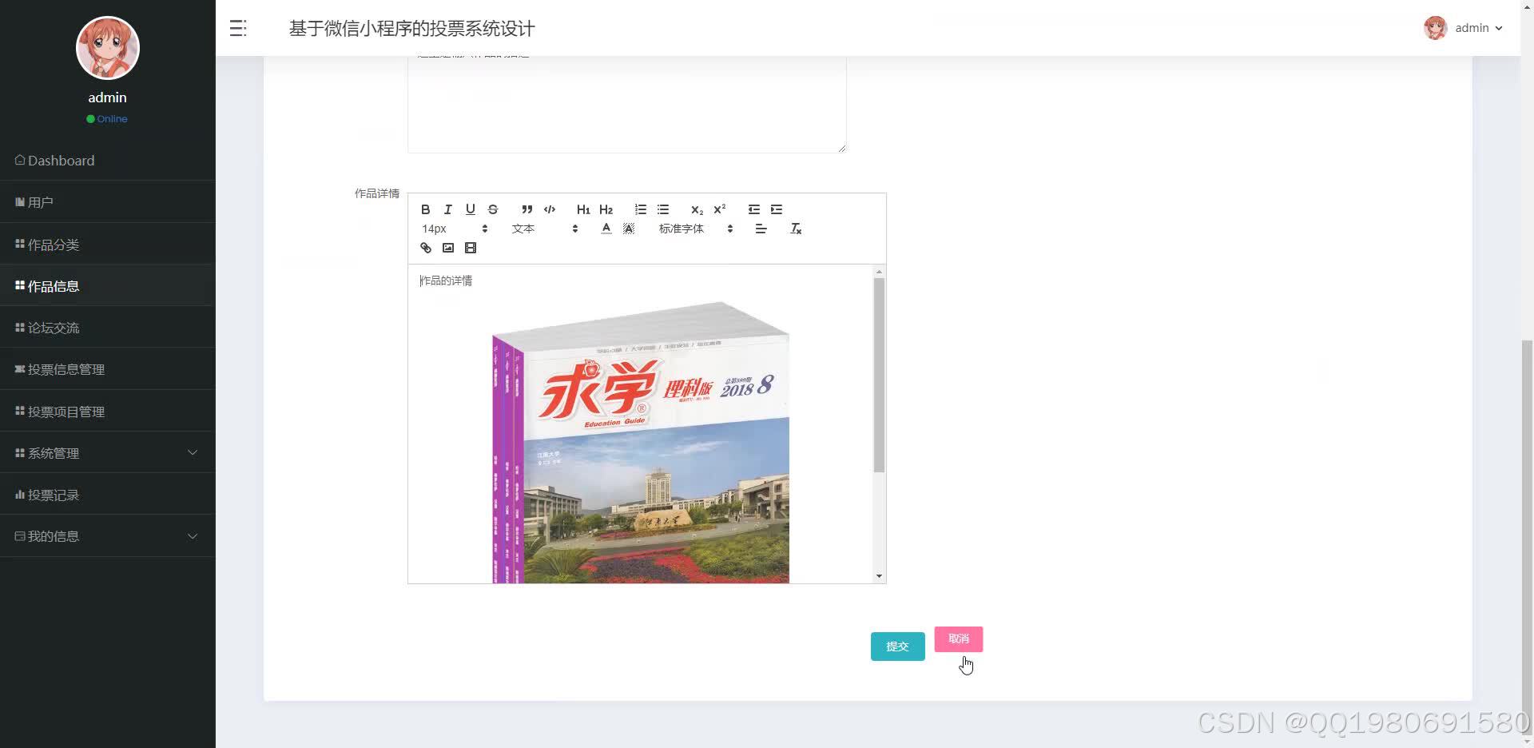1534x748 pixels.
Task: Apply superscript formatting
Action: pyautogui.click(x=720, y=209)
